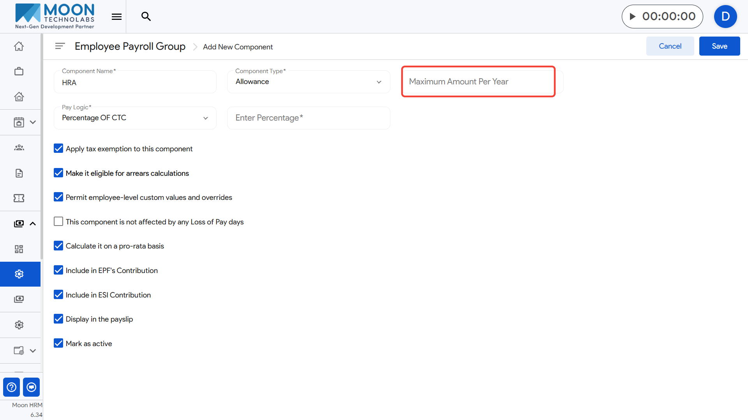
Task: Open the team members sidebar icon
Action: [19, 148]
